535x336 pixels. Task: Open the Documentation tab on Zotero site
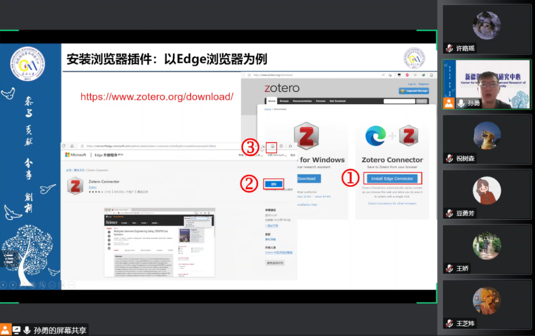[302, 101]
